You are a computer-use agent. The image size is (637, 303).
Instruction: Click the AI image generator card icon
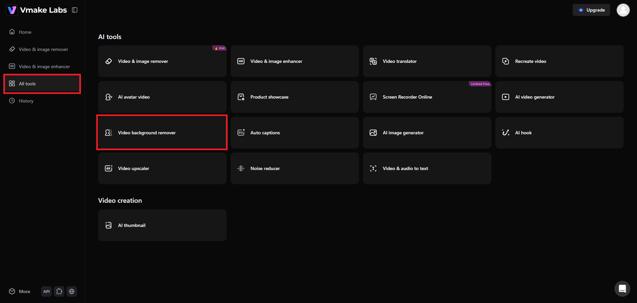point(373,133)
